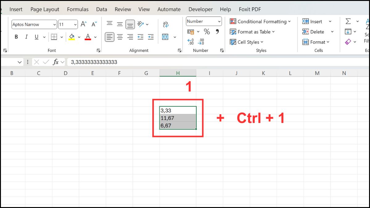This screenshot has height=208, width=370.
Task: Apply Comma Style
Action: pos(217,32)
